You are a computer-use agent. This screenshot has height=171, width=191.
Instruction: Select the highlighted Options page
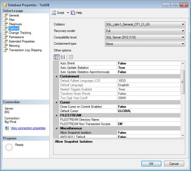pyautogui.click(x=14, y=28)
